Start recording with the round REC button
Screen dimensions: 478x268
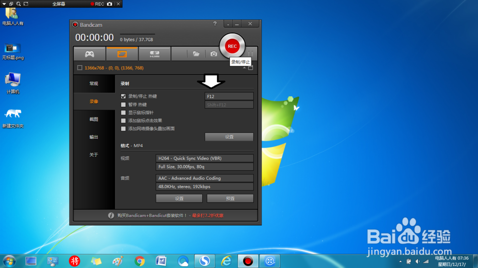point(232,46)
